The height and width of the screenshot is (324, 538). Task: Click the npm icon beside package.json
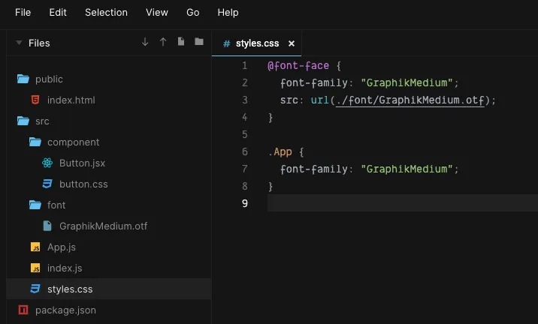point(23,310)
